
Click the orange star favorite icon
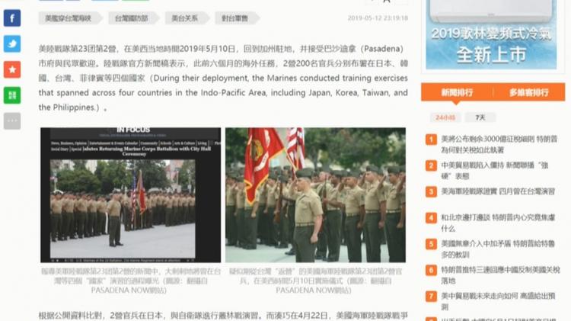(x=12, y=69)
